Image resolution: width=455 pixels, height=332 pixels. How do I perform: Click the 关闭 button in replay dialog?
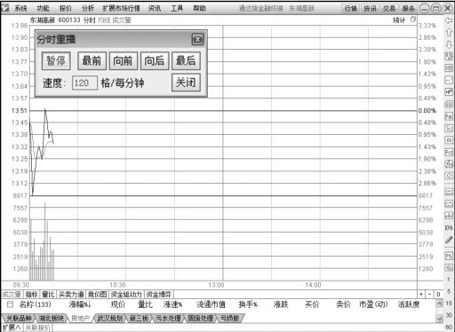point(186,83)
